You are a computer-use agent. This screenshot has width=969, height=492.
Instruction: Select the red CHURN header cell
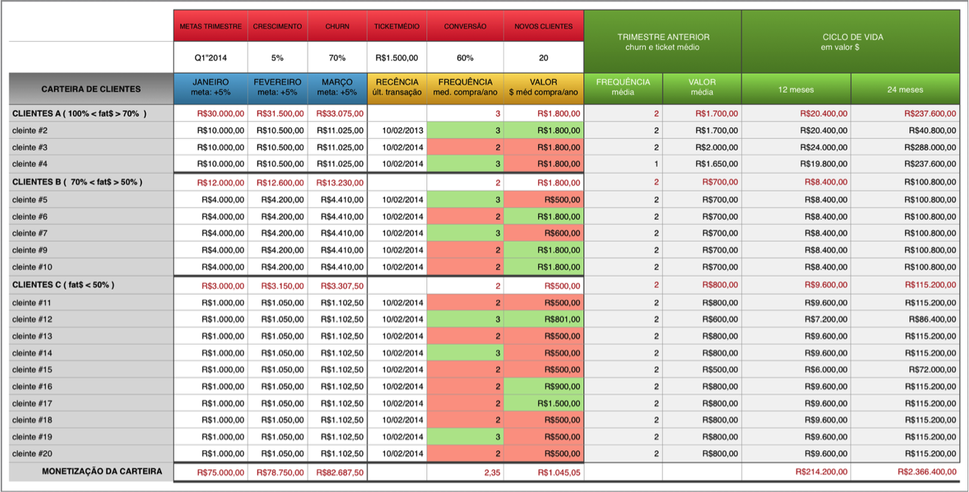[x=337, y=26]
